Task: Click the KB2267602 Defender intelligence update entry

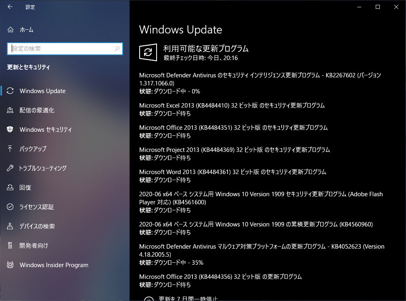Action: pos(260,79)
